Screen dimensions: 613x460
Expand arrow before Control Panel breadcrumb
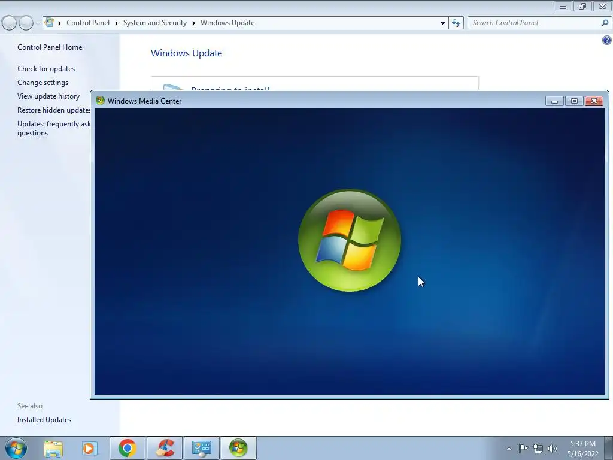(60, 23)
